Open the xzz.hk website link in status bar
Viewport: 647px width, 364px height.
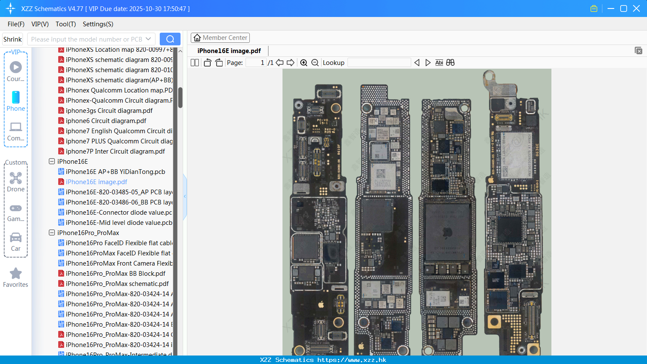point(352,360)
